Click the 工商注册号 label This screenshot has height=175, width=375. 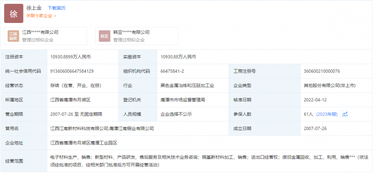pyautogui.click(x=244, y=71)
